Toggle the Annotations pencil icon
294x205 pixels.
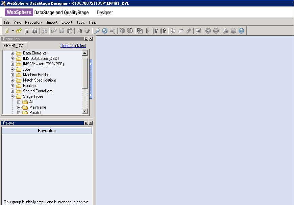coord(189,30)
